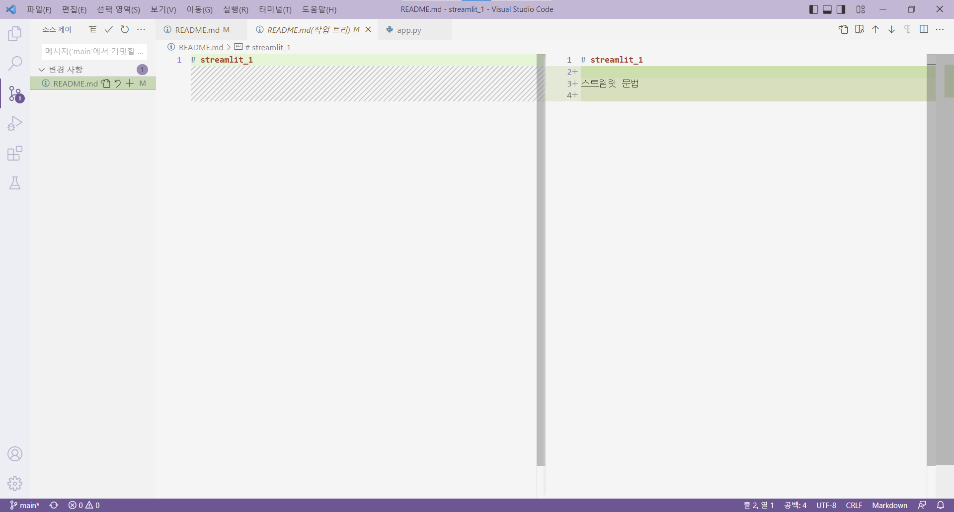This screenshot has height=512, width=954.
Task: Open the 실행(R) menu
Action: [x=236, y=9]
